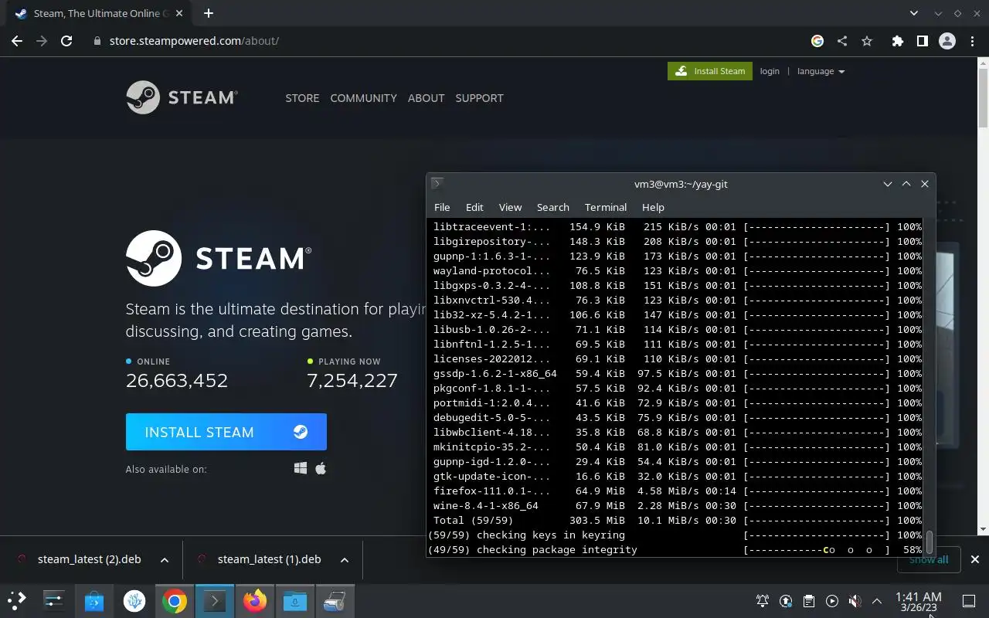Expand options for steam_latest (2).deb download
The width and height of the screenshot is (989, 618).
(165, 559)
